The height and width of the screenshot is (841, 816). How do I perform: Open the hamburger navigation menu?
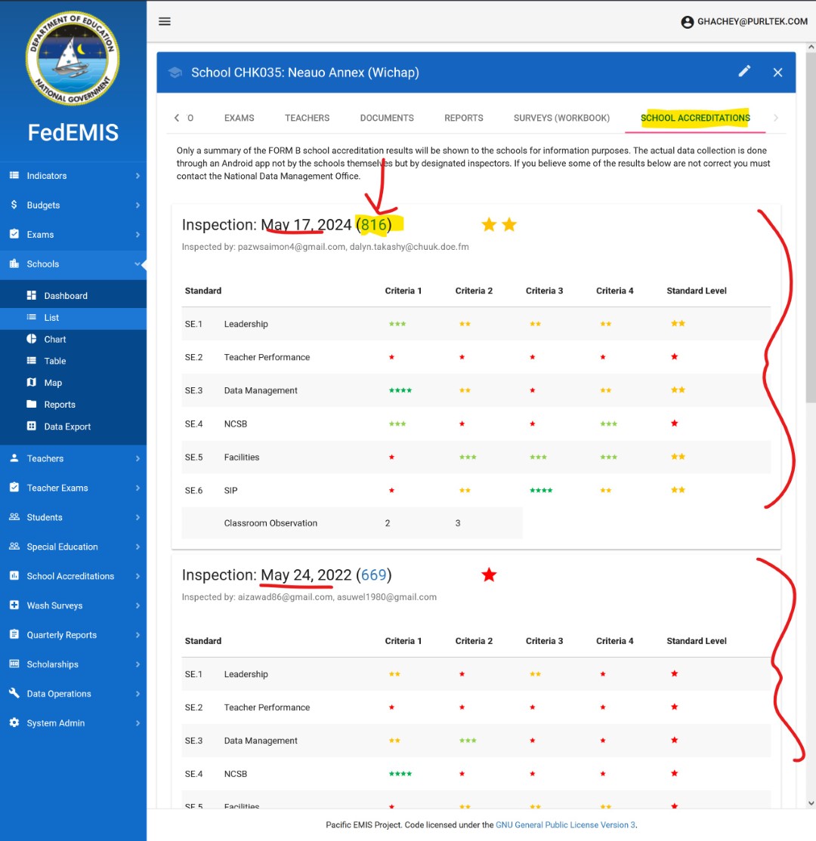point(165,21)
